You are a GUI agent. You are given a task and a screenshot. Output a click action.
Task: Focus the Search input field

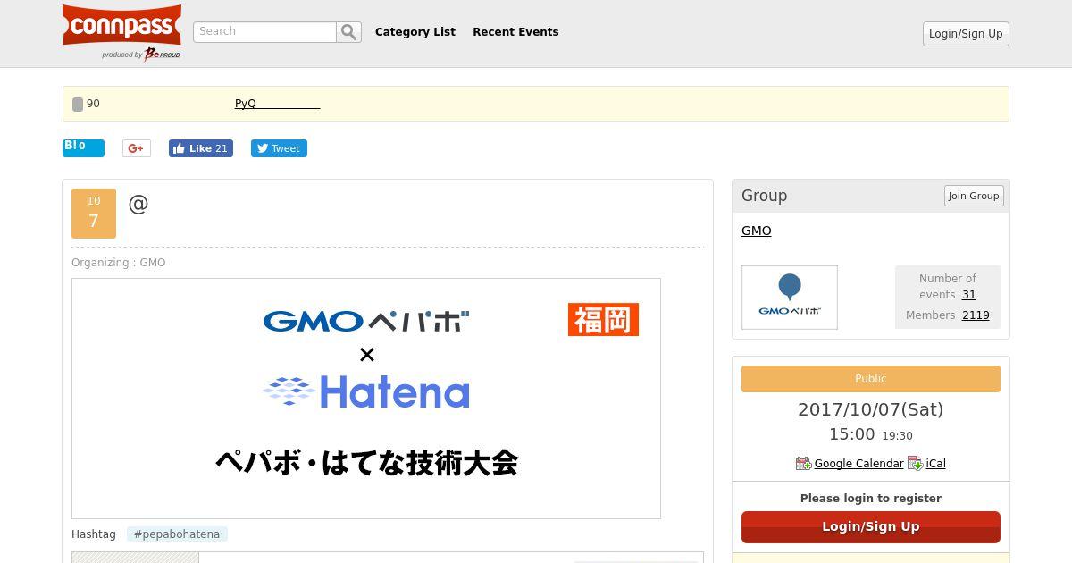pyautogui.click(x=264, y=32)
